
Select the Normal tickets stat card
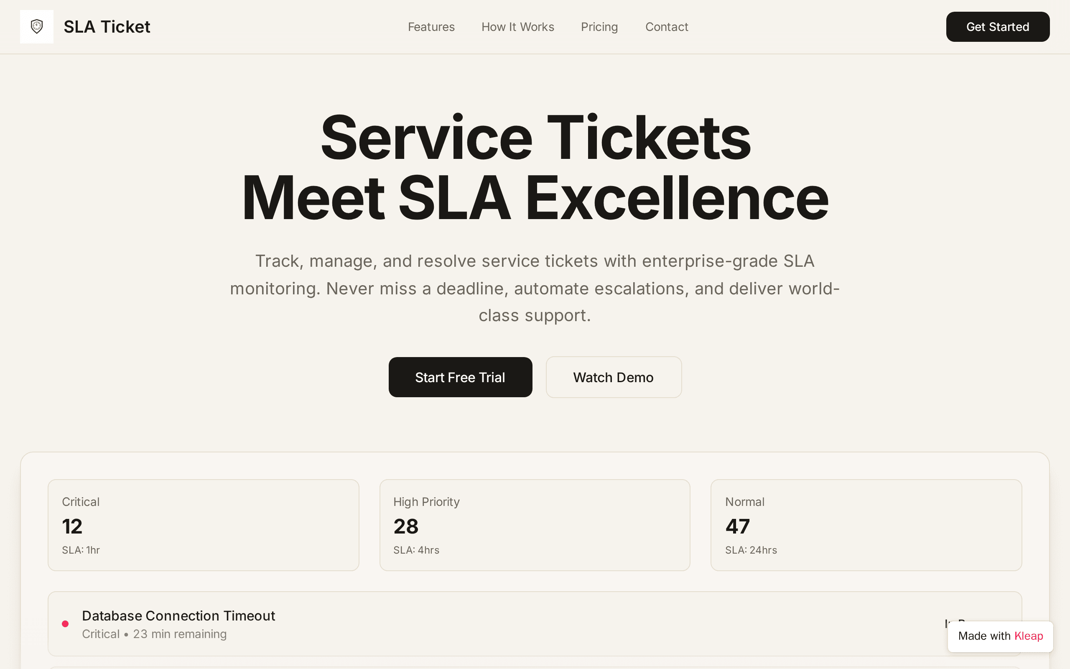point(866,525)
